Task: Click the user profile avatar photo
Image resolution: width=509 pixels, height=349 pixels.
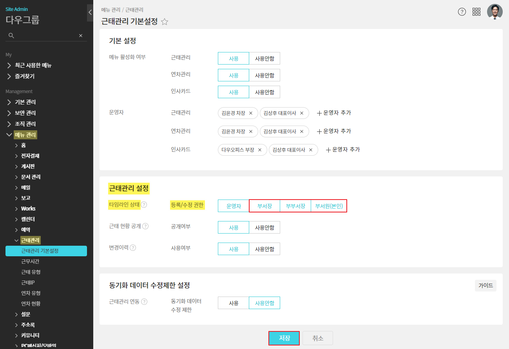Action: coord(495,12)
